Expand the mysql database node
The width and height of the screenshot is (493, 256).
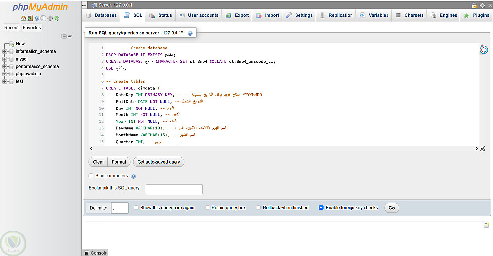[5, 59]
